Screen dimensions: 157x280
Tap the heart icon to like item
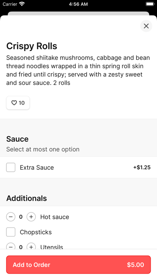point(14,103)
